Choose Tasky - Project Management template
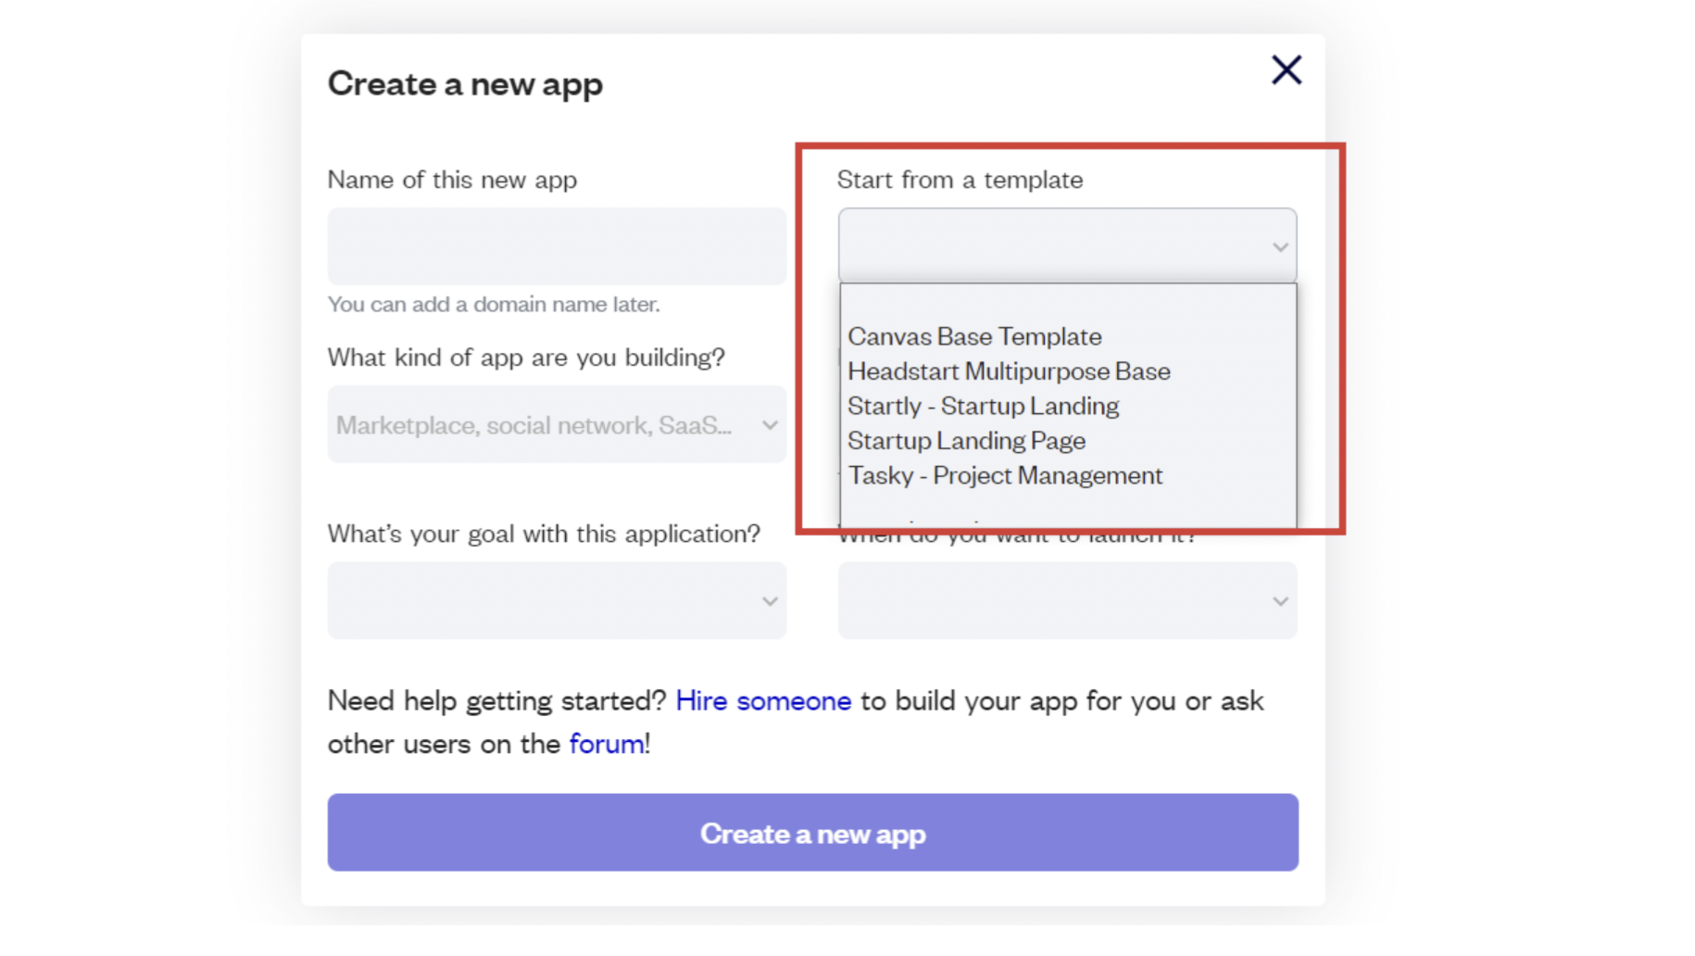 coord(1005,475)
